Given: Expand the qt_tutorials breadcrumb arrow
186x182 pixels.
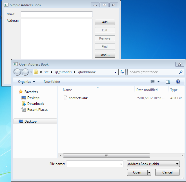Looking at the screenshot, I should point(75,72).
